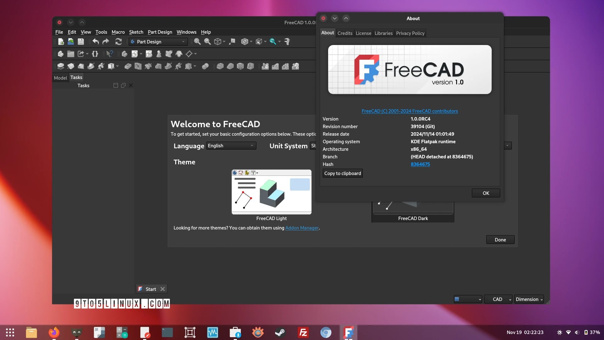Image resolution: width=604 pixels, height=340 pixels.
Task: Click Copy to clipboard button
Action: [343, 173]
